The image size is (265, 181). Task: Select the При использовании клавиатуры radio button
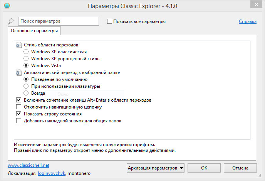pos(26,86)
